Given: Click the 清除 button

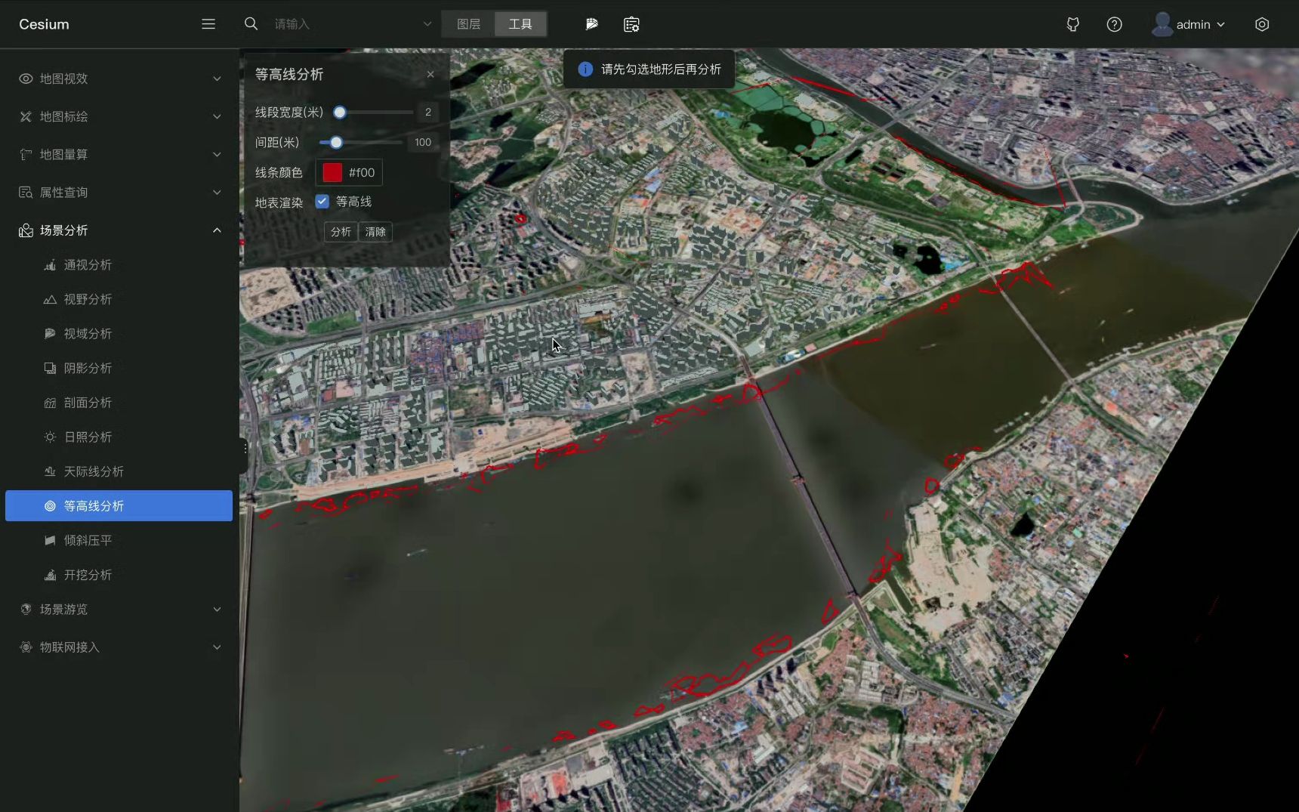Looking at the screenshot, I should (x=375, y=232).
